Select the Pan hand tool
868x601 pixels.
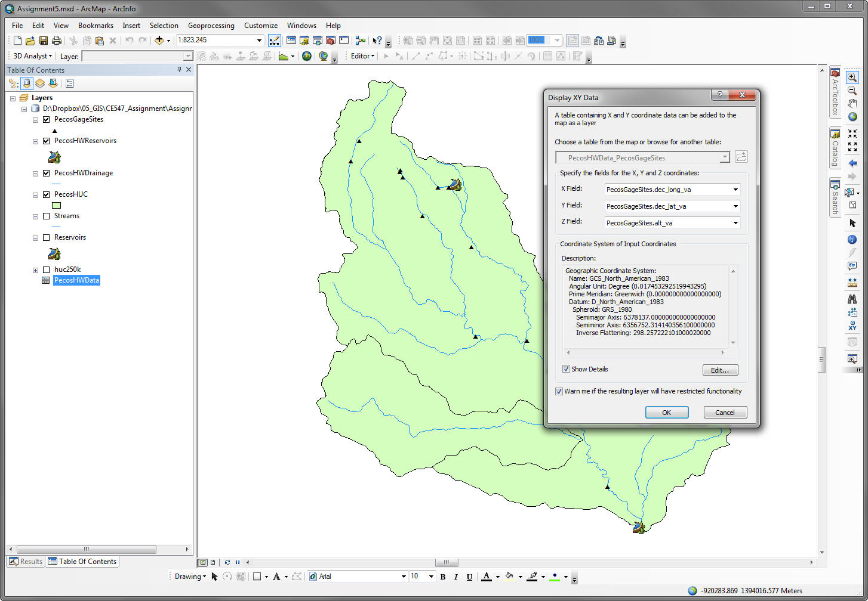(x=852, y=104)
